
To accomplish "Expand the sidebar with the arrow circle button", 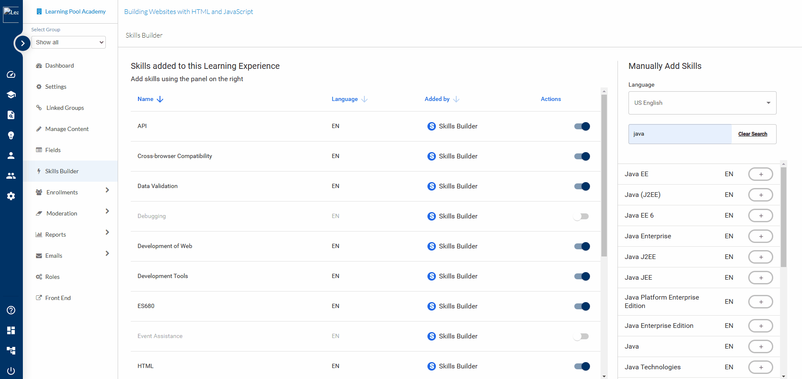I will pyautogui.click(x=22, y=43).
